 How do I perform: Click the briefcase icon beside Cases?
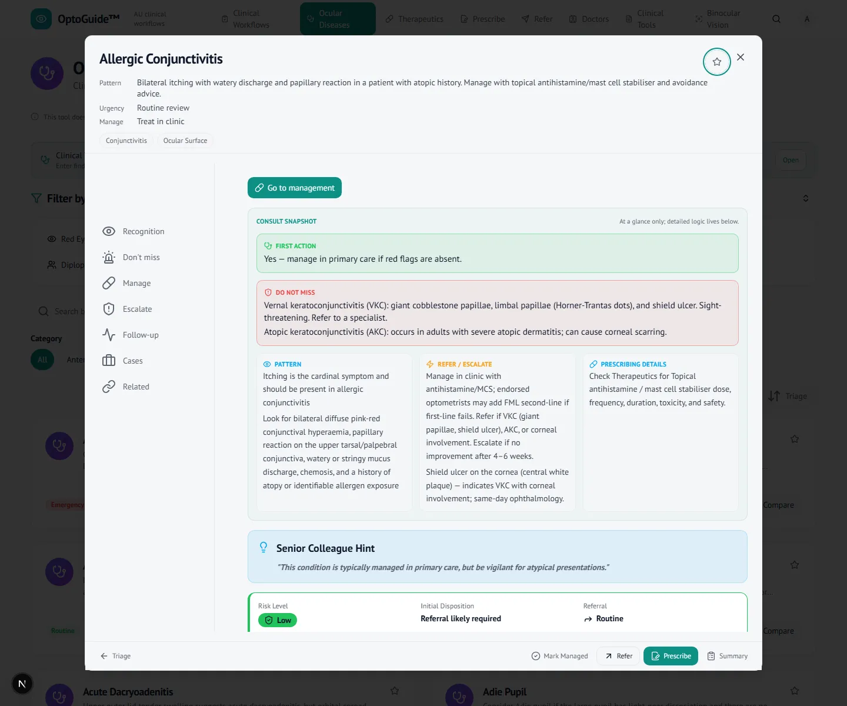click(x=109, y=361)
